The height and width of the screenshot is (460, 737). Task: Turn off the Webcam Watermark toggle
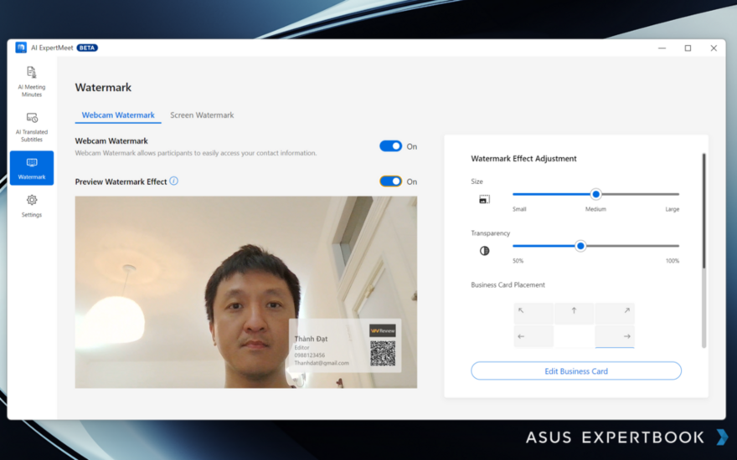(390, 146)
